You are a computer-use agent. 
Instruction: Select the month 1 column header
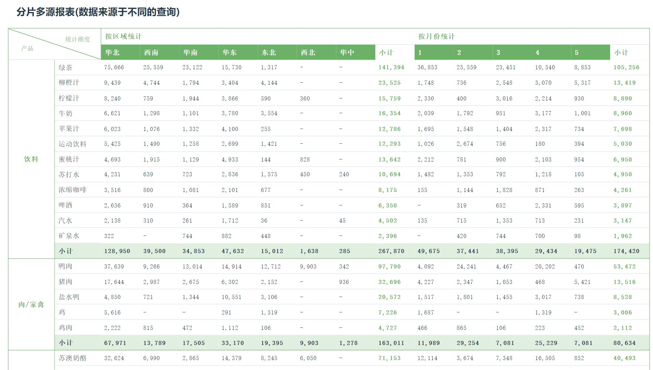[434, 52]
